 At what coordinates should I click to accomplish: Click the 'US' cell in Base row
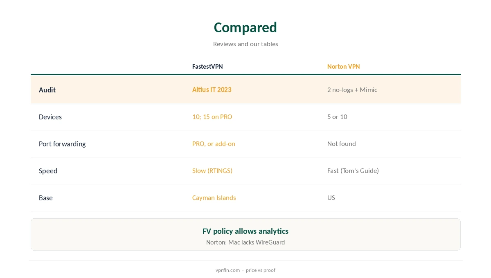(331, 197)
